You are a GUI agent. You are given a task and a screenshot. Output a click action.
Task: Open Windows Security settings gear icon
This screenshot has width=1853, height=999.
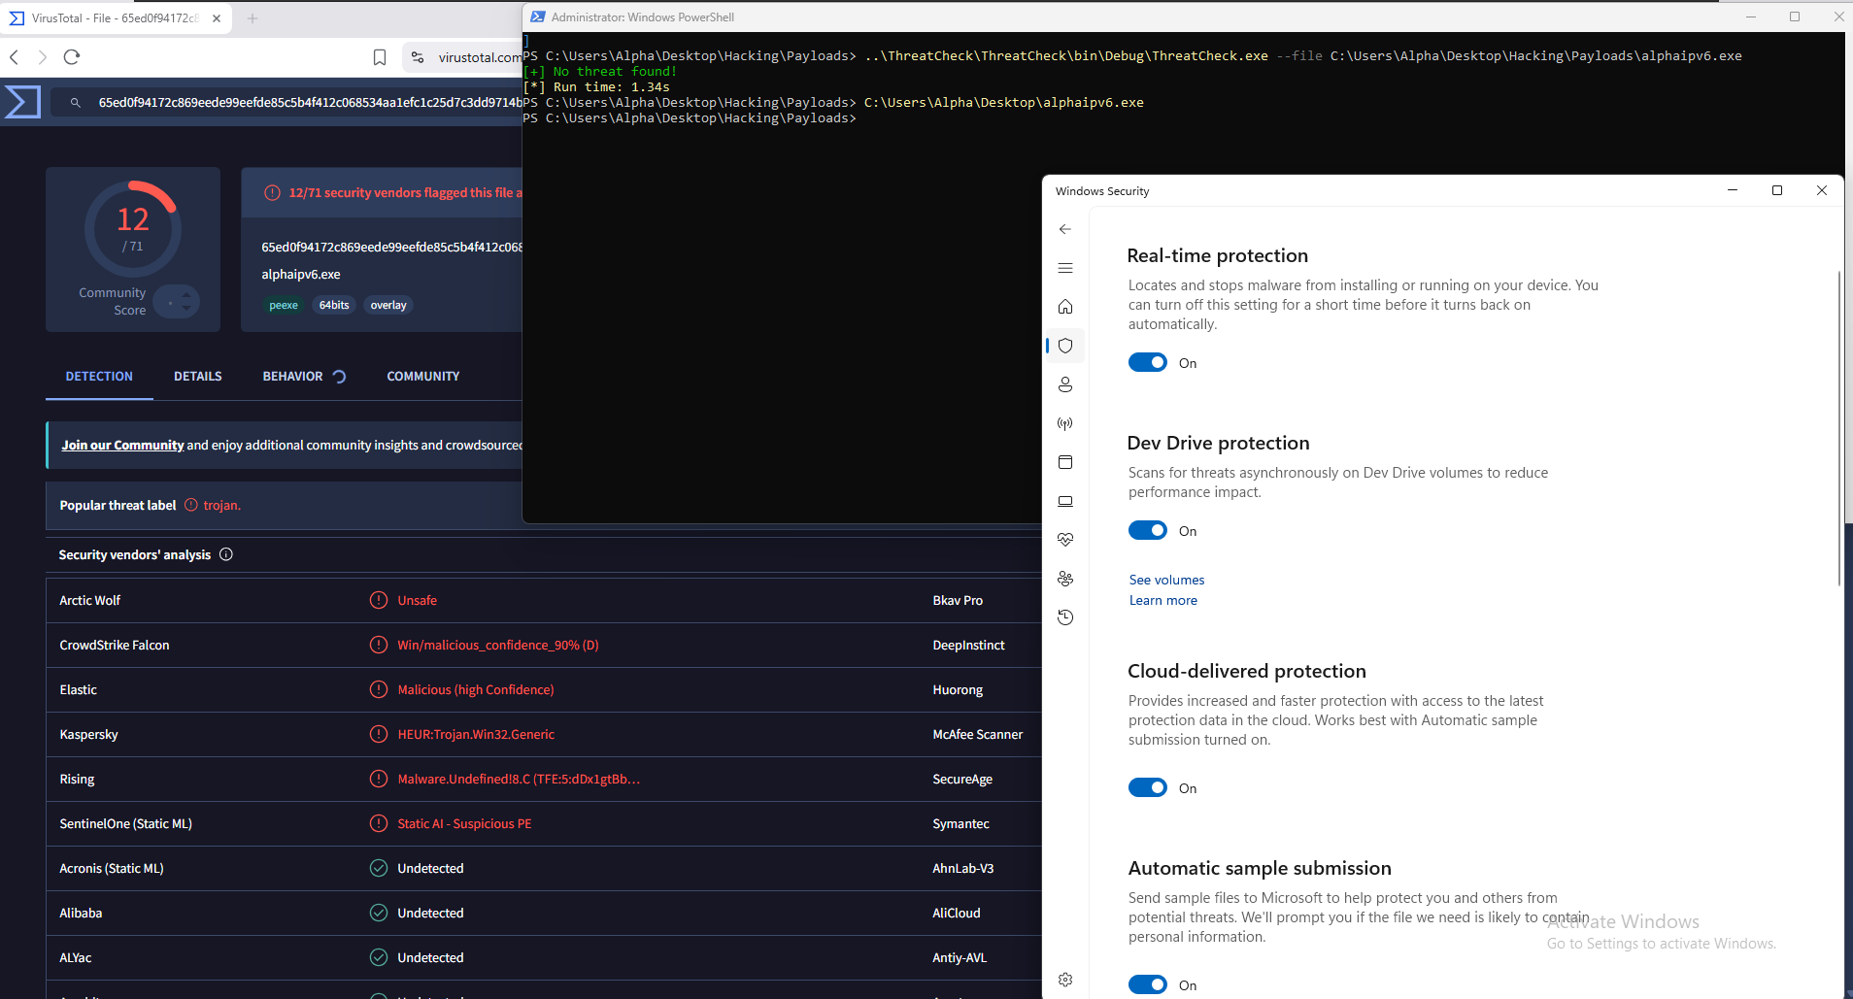1065,980
